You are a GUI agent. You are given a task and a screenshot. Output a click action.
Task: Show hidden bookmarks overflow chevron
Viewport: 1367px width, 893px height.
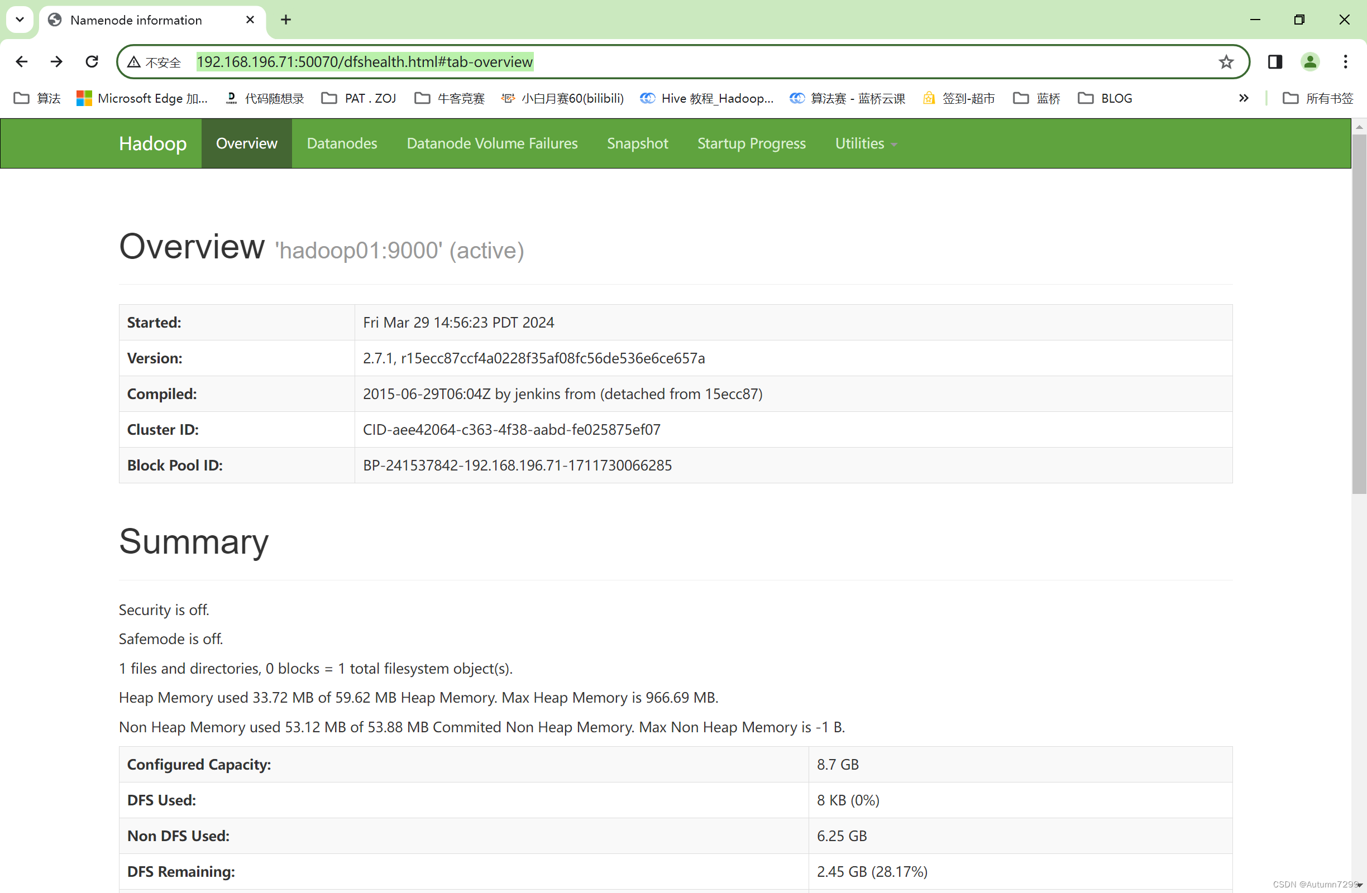tap(1244, 98)
